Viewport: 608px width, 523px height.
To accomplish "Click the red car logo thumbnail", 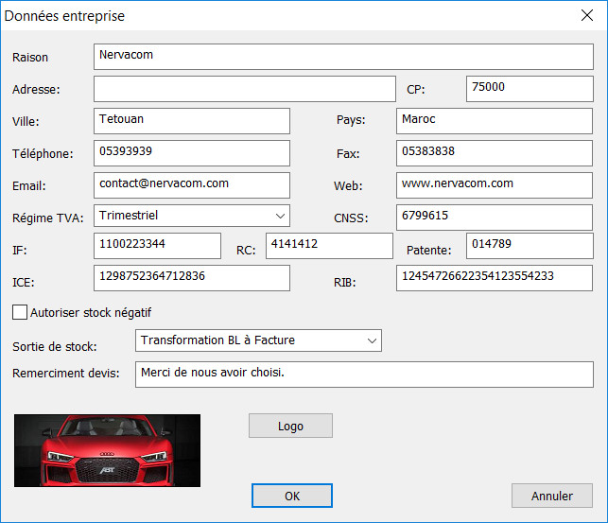I will point(107,450).
